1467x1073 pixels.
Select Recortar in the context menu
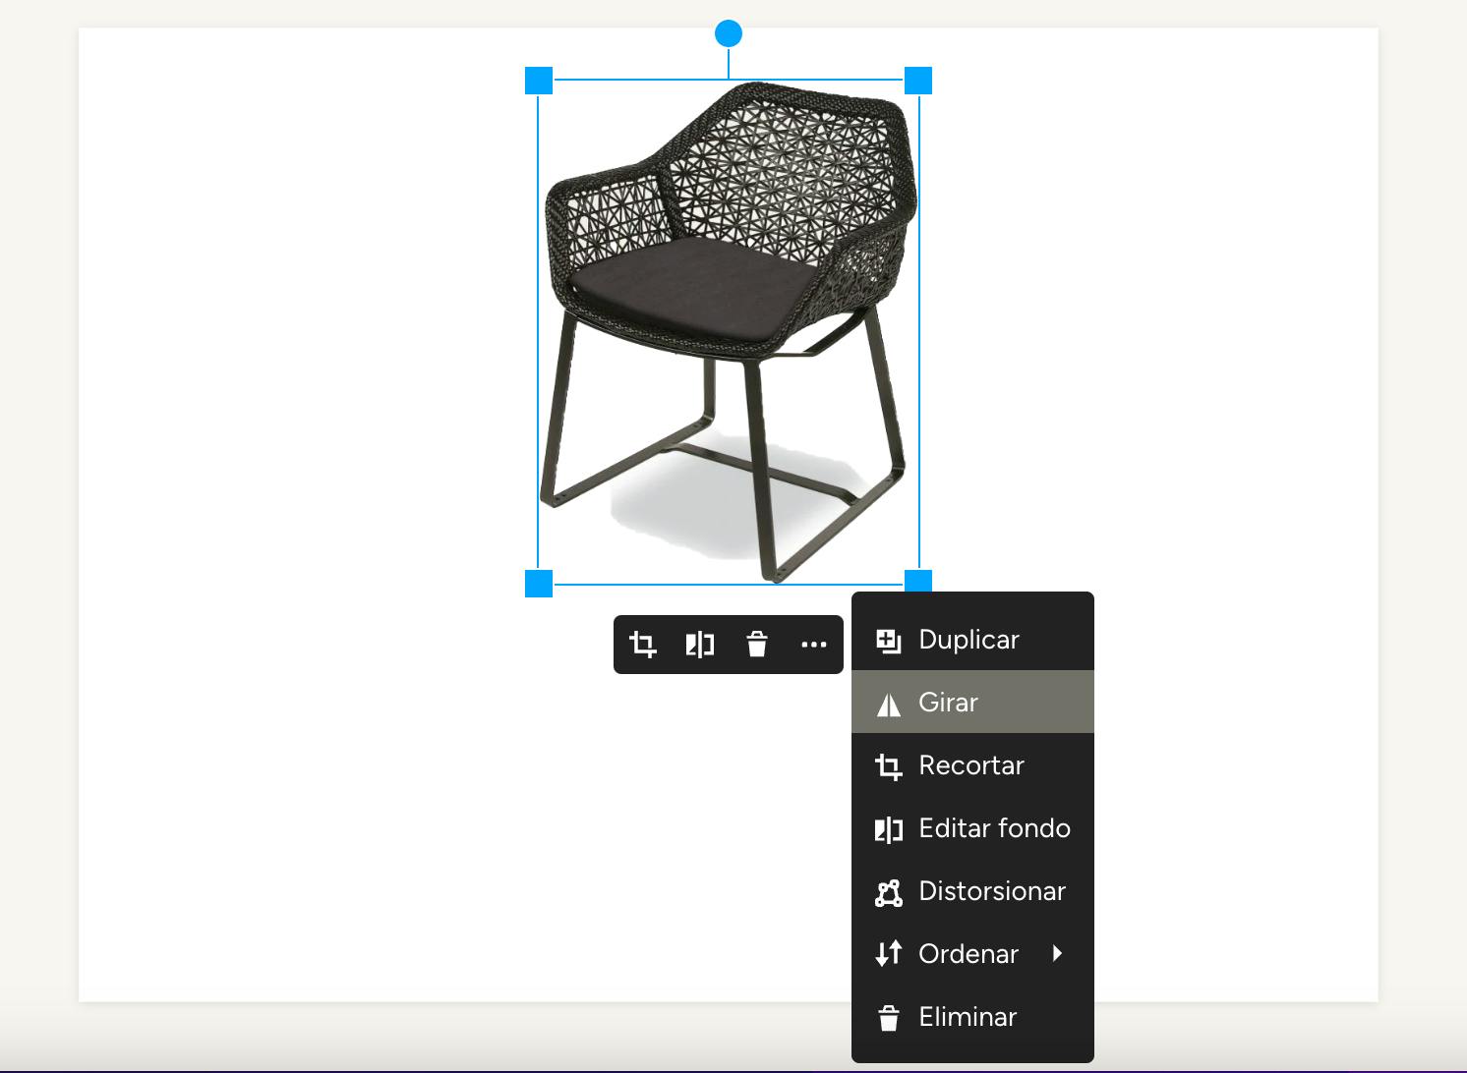click(x=970, y=765)
